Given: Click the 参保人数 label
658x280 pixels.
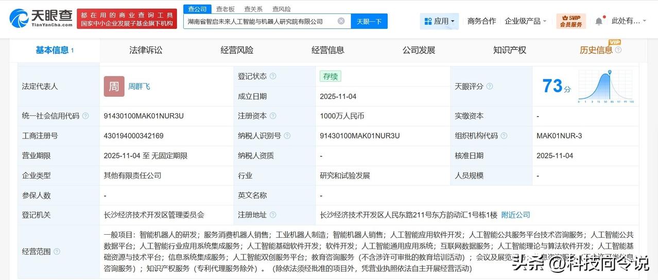Looking at the screenshot, I should tap(37, 195).
